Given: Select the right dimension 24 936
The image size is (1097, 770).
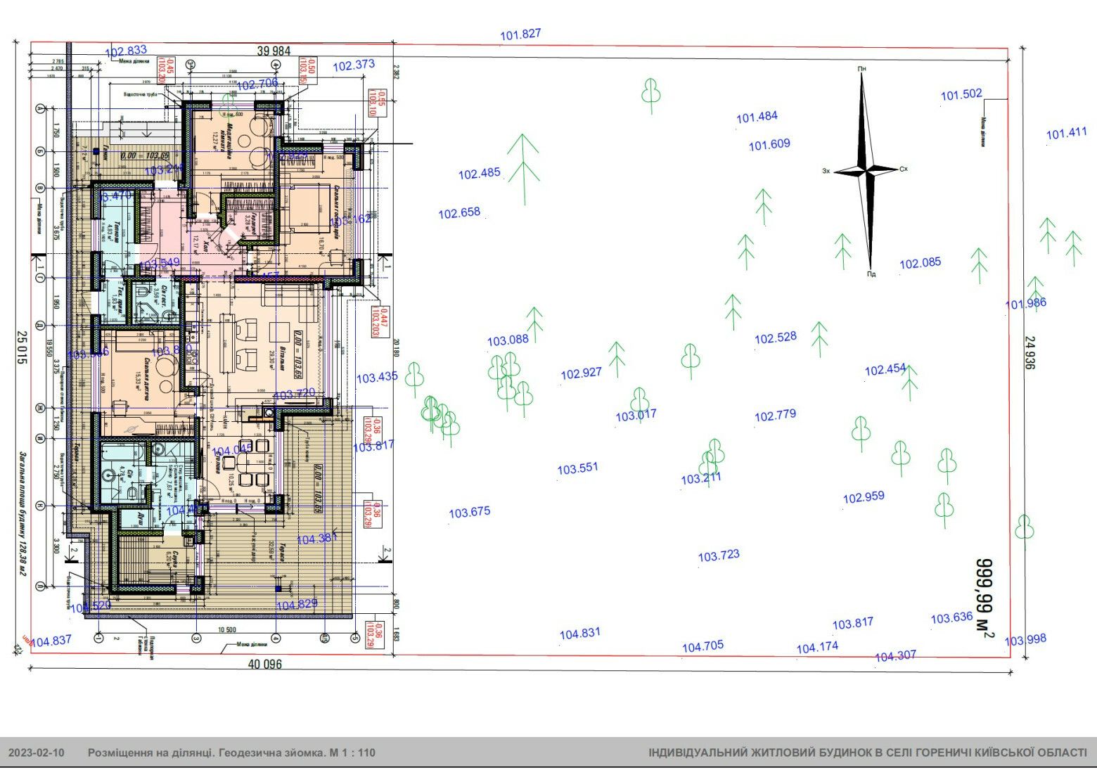Looking at the screenshot, I should pyautogui.click(x=1030, y=353).
